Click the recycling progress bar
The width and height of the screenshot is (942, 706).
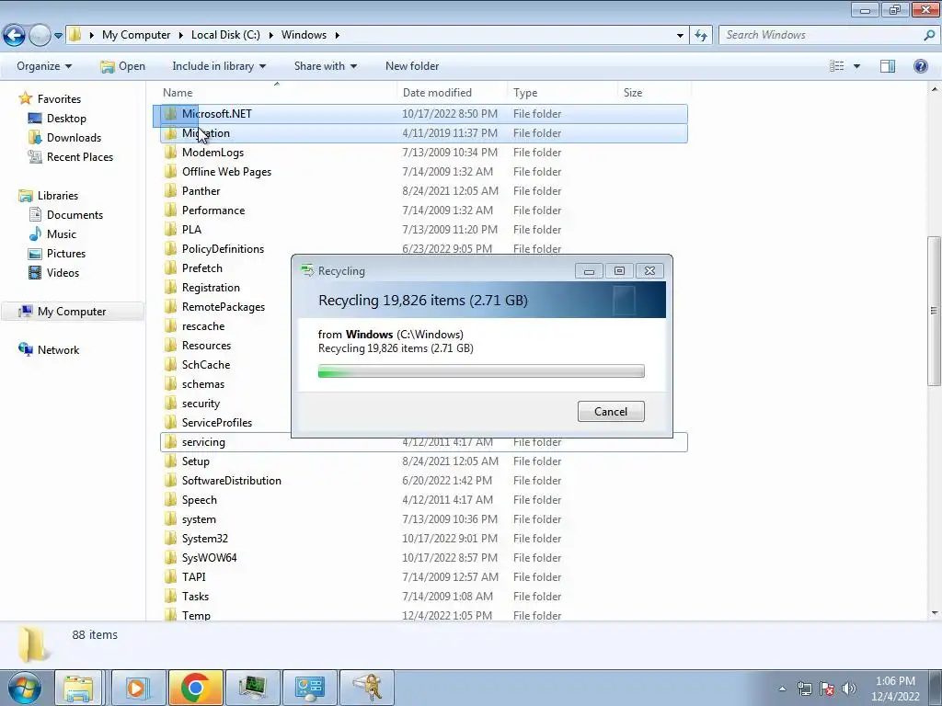pos(481,371)
